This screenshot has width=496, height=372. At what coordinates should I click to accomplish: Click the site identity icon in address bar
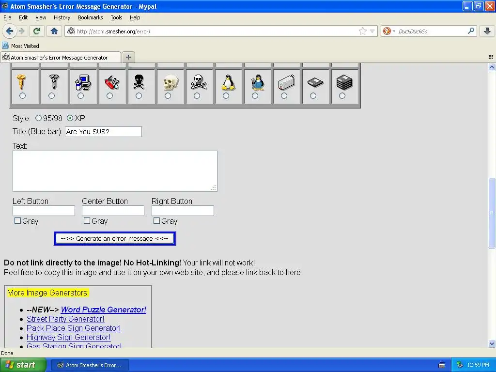tap(71, 31)
